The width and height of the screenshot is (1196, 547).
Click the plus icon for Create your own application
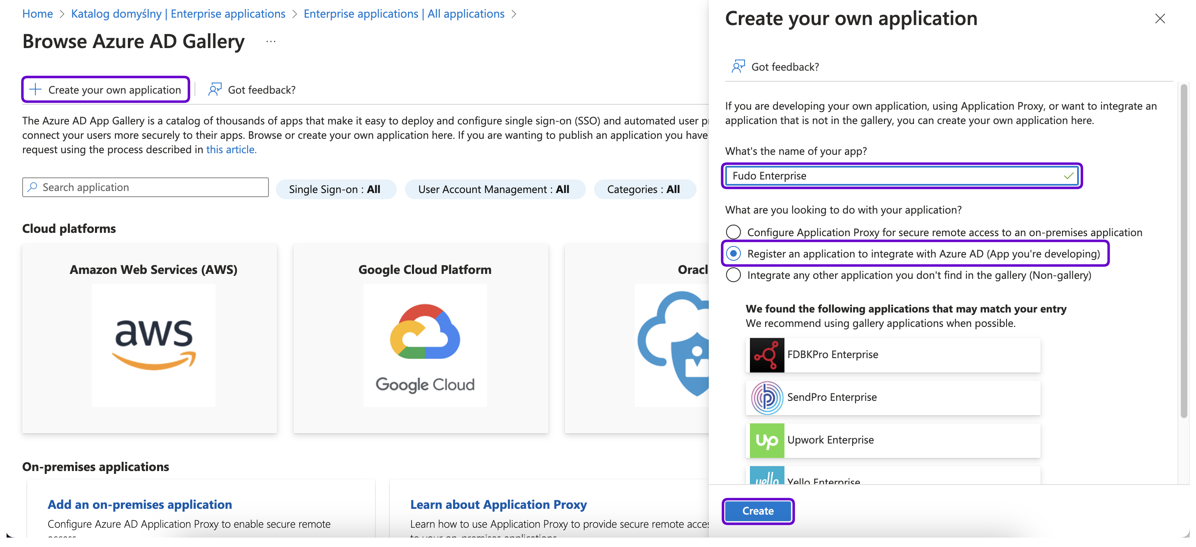point(35,90)
